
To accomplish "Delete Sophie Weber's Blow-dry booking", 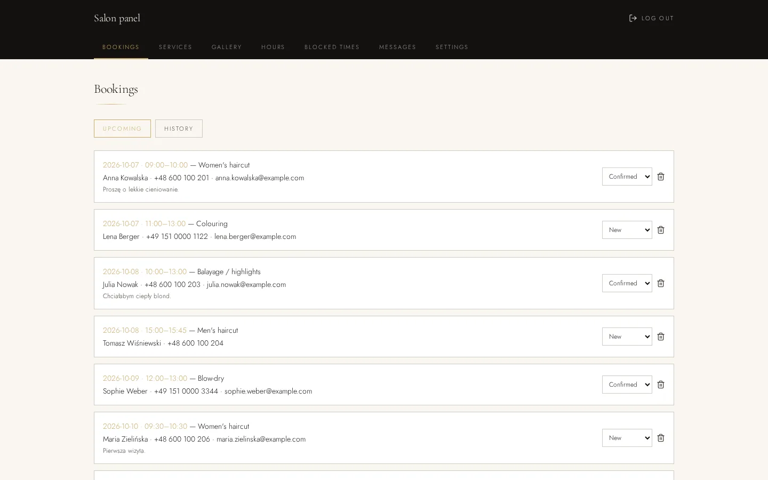I will [661, 385].
